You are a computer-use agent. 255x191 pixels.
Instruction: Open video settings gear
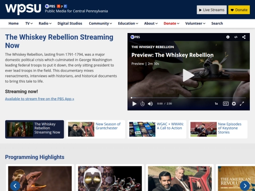tap(234, 104)
